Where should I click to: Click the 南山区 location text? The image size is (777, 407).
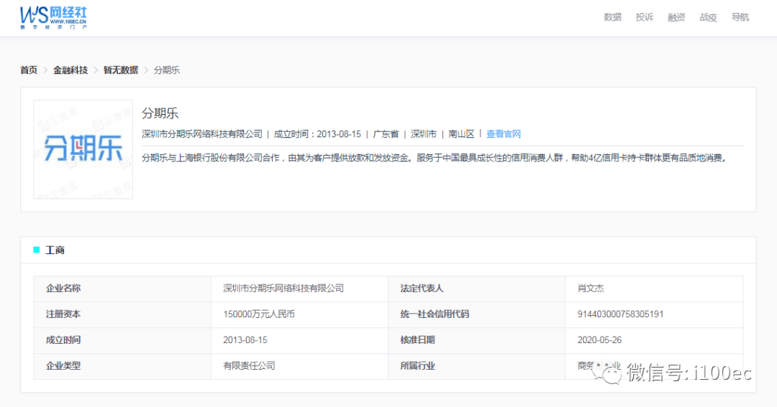click(461, 134)
